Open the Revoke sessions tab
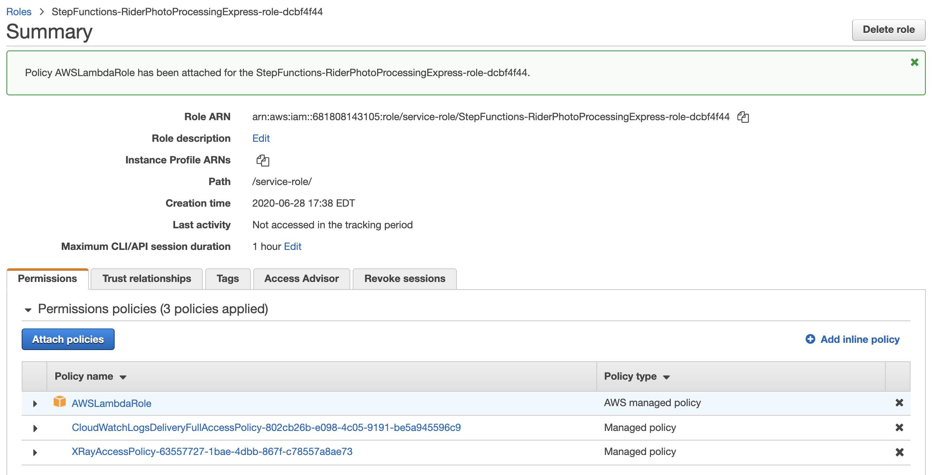 click(x=405, y=279)
